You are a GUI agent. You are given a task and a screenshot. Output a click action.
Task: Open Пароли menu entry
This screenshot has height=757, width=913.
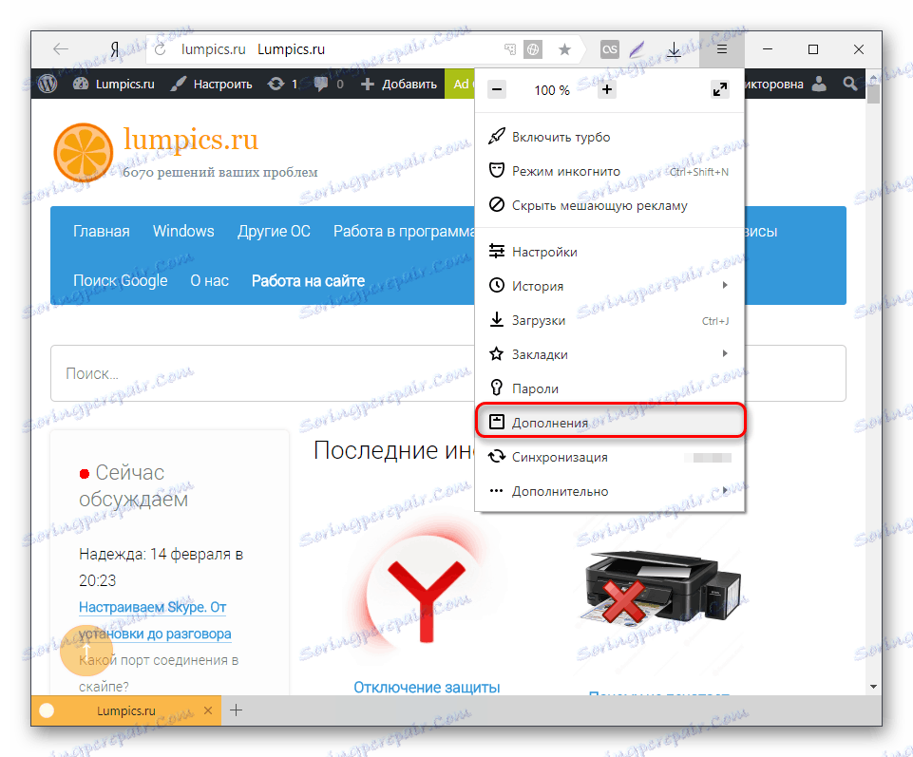pos(610,388)
